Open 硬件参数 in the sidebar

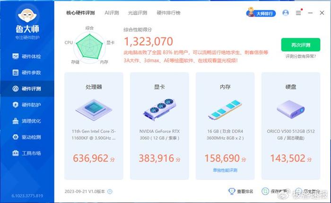click(27, 73)
